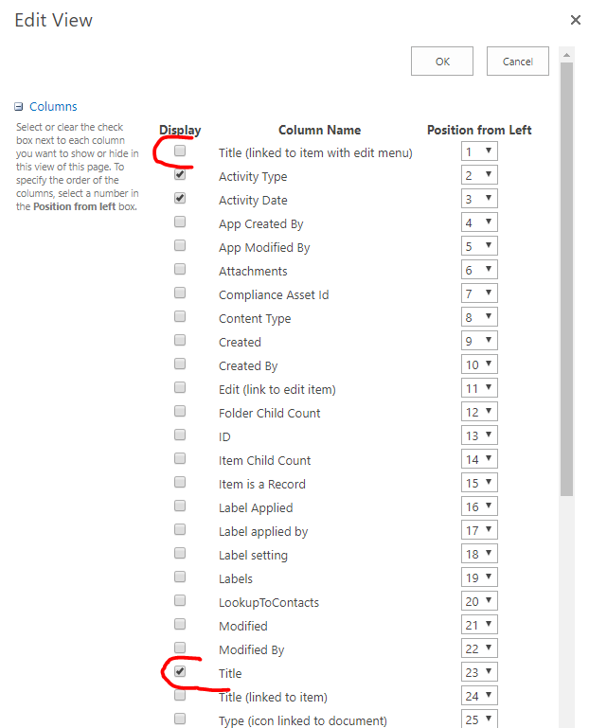Check the Label Applied column checkbox
The height and width of the screenshot is (728, 589).
pyautogui.click(x=180, y=506)
